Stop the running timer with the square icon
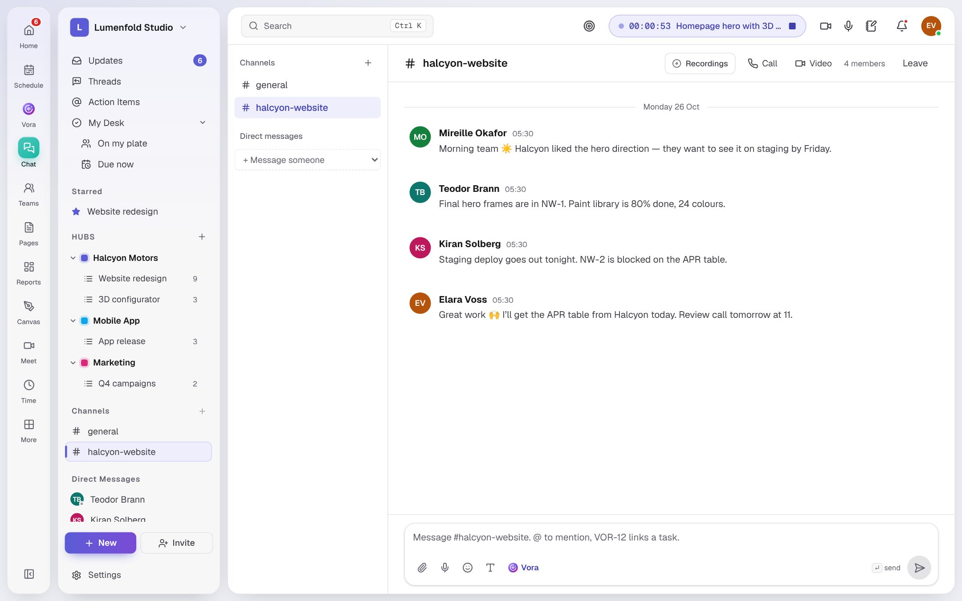The width and height of the screenshot is (962, 601). click(x=792, y=26)
